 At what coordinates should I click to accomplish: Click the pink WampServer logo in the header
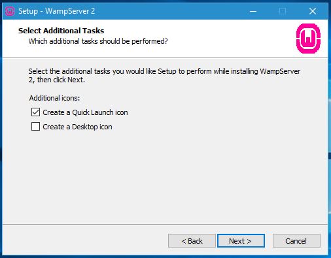308,39
